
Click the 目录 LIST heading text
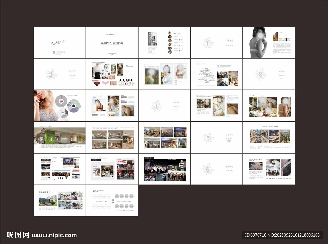[x=177, y=33]
